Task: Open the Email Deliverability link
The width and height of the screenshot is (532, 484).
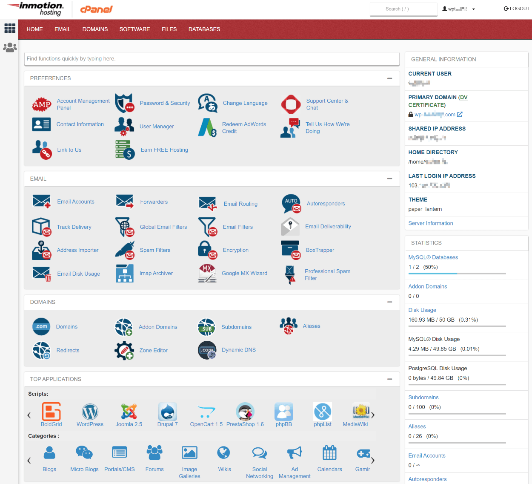Action: tap(328, 227)
